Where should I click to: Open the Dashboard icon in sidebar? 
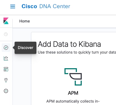(6, 69)
